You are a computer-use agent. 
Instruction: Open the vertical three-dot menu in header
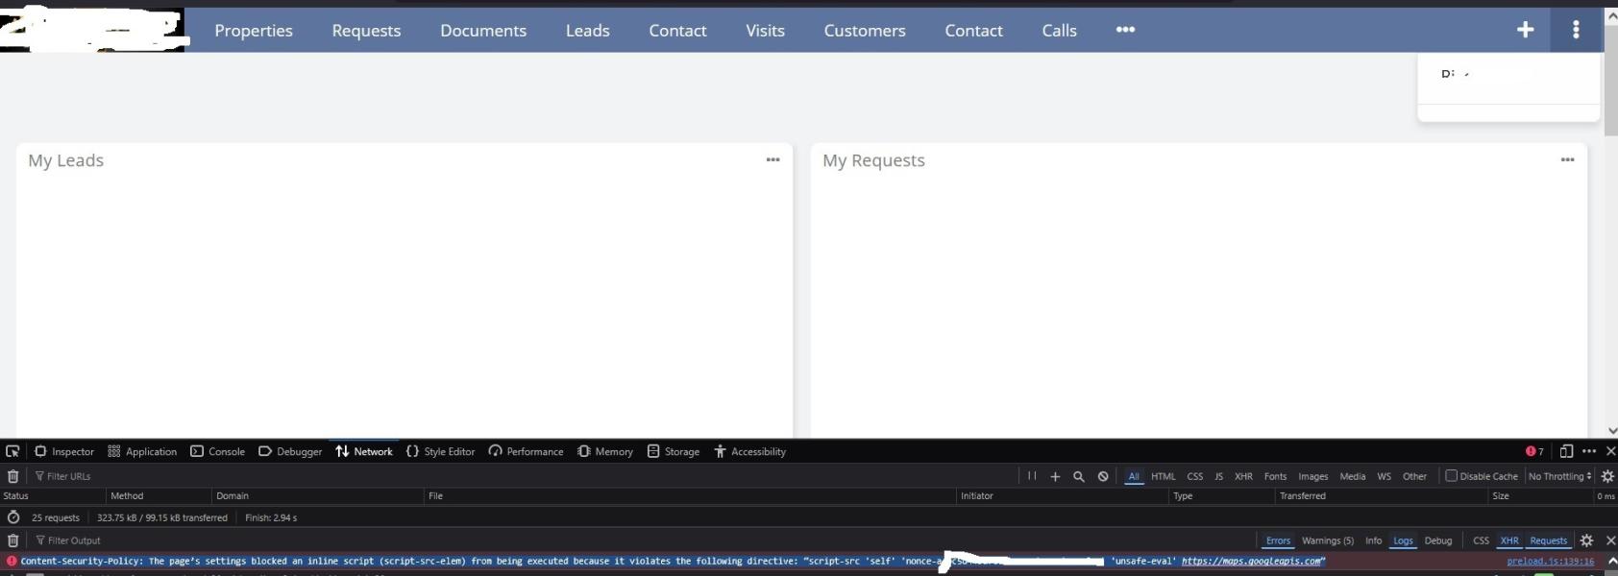tap(1576, 30)
